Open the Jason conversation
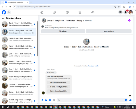The width and height of the screenshot is (136, 109). [x=18, y=78]
